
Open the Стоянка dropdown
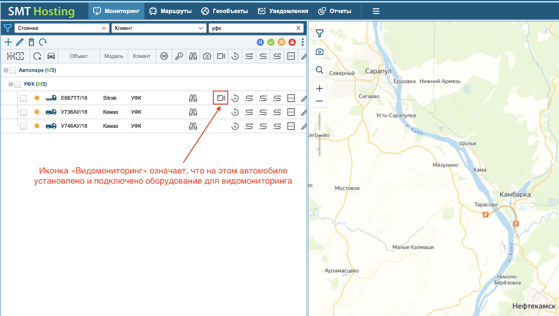pyautogui.click(x=61, y=28)
